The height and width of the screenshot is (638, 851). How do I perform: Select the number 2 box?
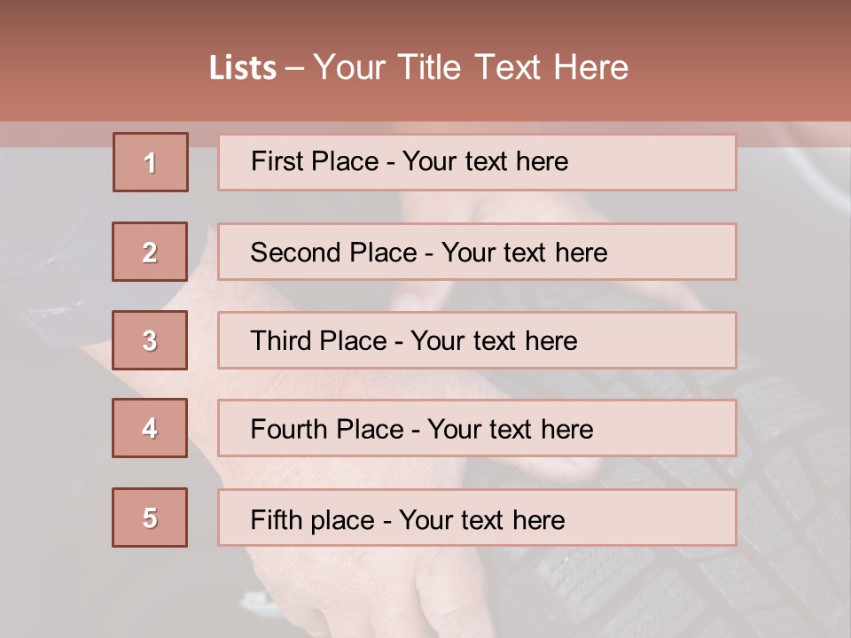[150, 252]
